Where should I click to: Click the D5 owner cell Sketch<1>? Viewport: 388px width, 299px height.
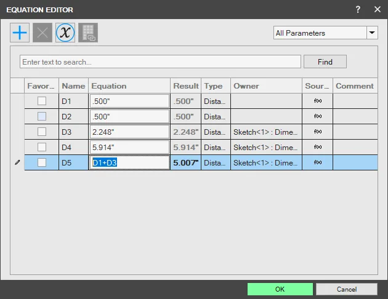(x=266, y=162)
